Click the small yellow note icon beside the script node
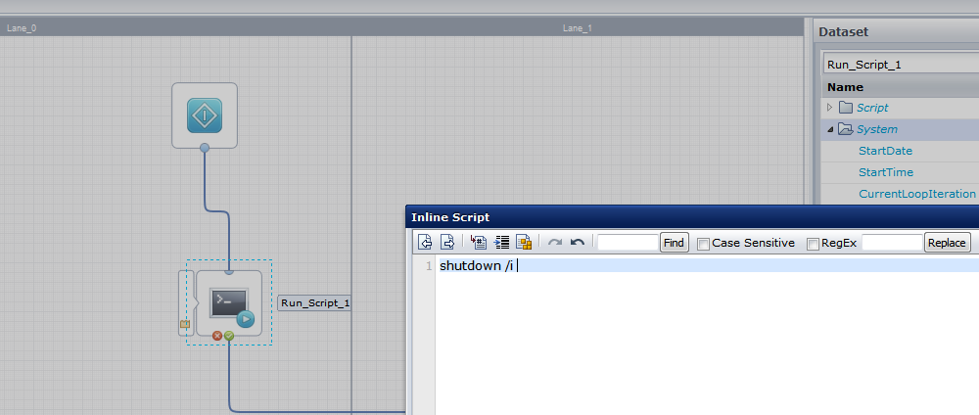The width and height of the screenshot is (979, 415). tap(185, 324)
